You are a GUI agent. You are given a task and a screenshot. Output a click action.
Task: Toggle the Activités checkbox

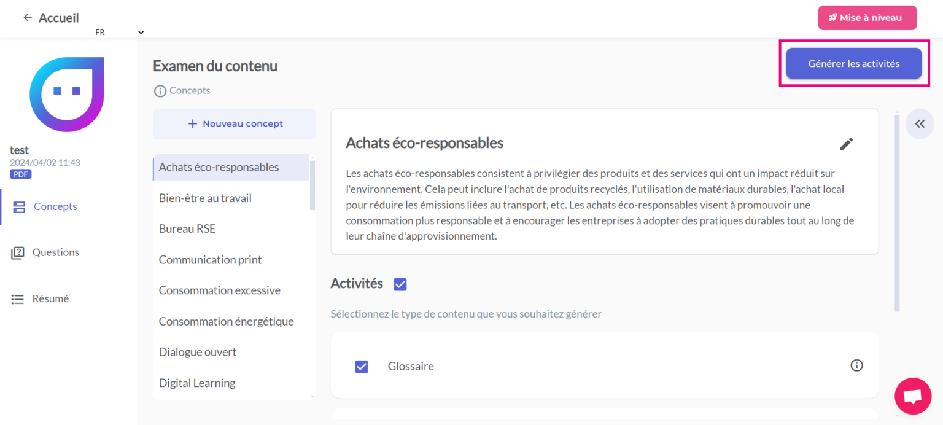tap(400, 284)
